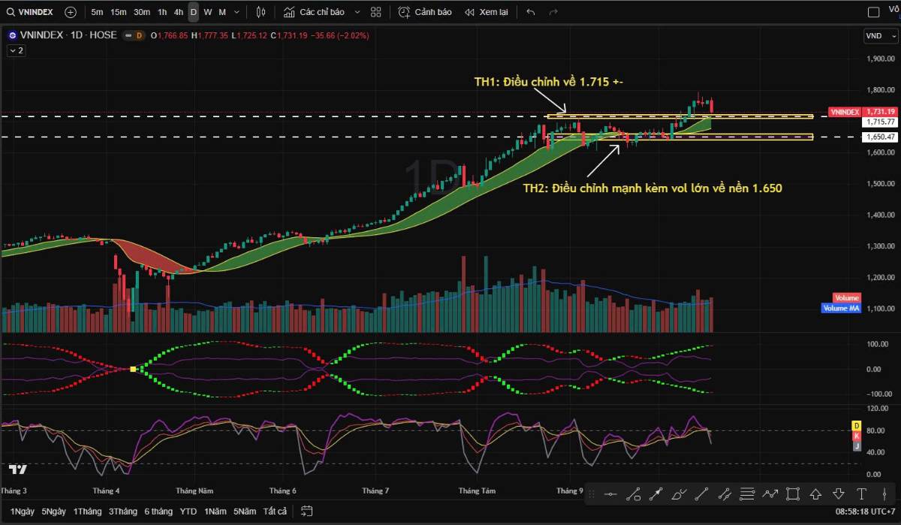Select the polyline path arrow tool
901x525 pixels.
(x=770, y=494)
